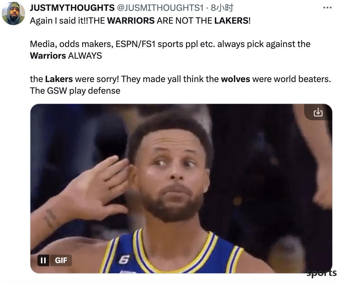The image size is (341, 282).
Task: Select bold Warriors before ALWAYS
Action: (48, 55)
